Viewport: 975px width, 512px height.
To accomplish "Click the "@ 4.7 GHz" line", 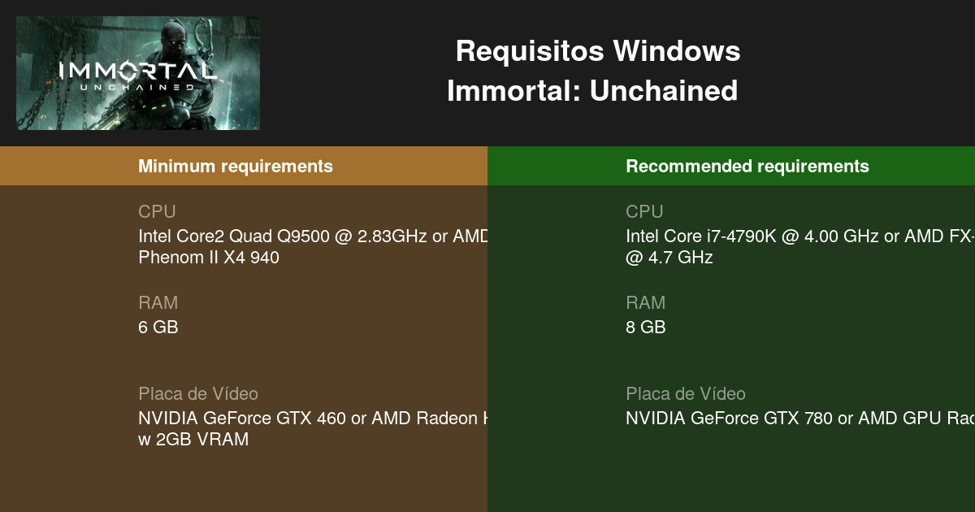I will pos(669,258).
